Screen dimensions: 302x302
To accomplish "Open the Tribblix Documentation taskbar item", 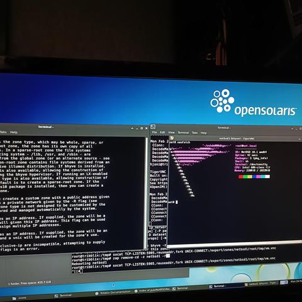I will coord(113,293).
